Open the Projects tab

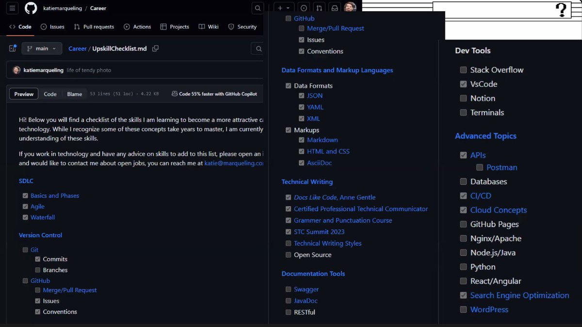pyautogui.click(x=175, y=27)
